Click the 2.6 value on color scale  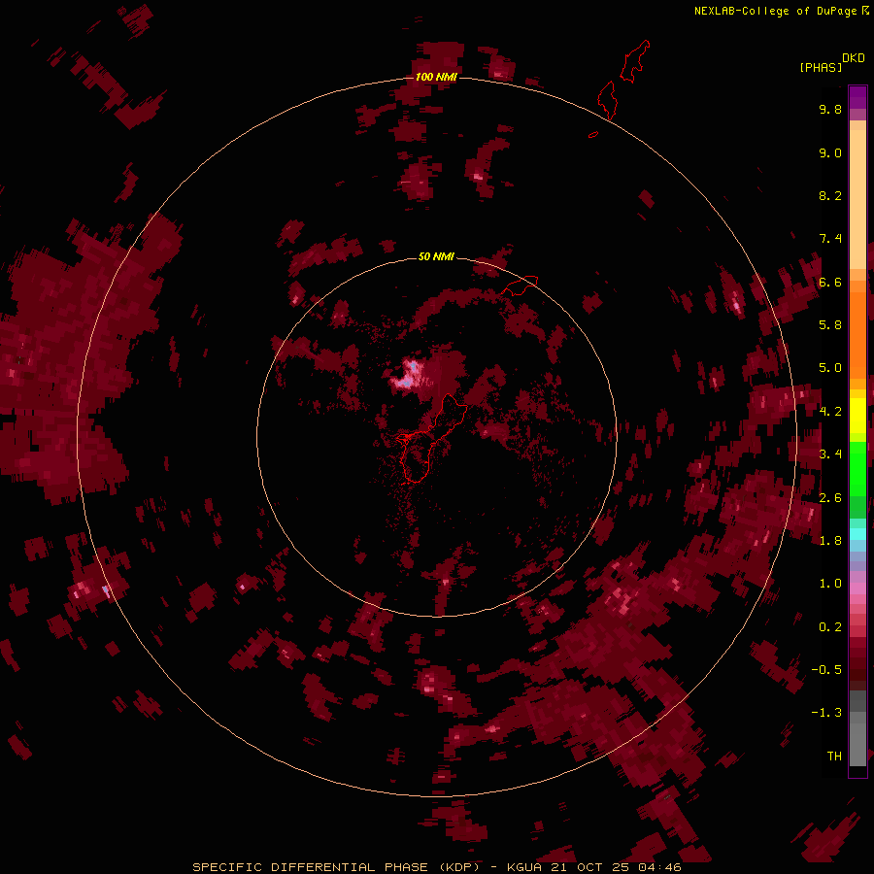coord(830,498)
